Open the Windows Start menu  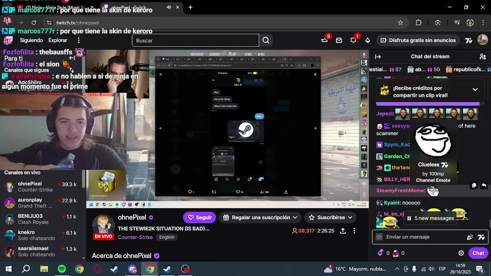[8, 269]
